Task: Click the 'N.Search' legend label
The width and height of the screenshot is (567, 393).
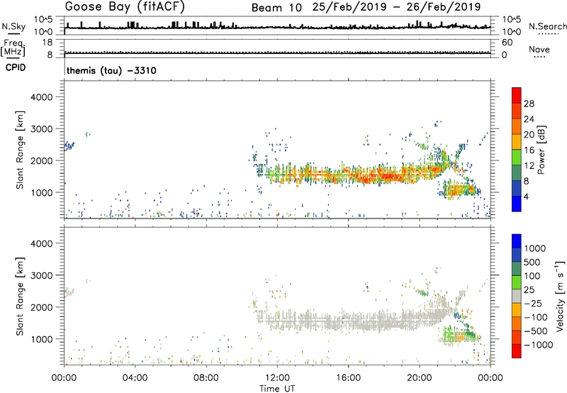Action: pyautogui.click(x=547, y=26)
